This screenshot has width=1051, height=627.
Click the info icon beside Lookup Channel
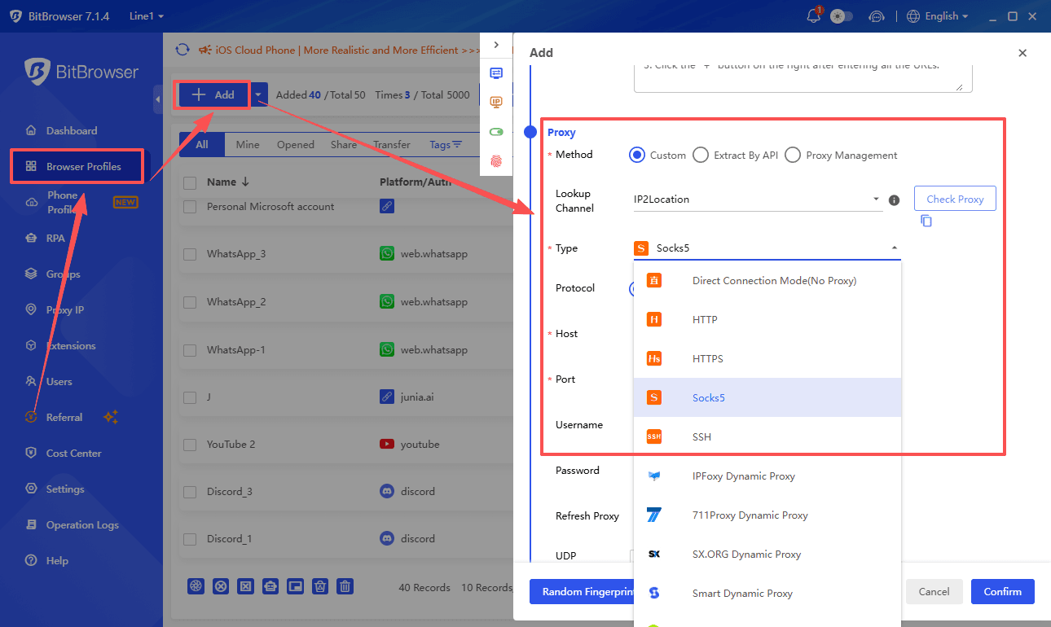(x=894, y=200)
